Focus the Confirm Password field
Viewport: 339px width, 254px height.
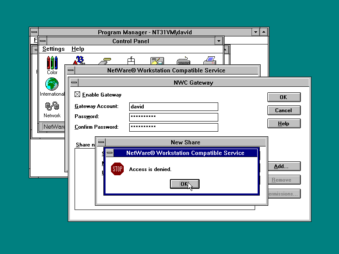point(174,127)
